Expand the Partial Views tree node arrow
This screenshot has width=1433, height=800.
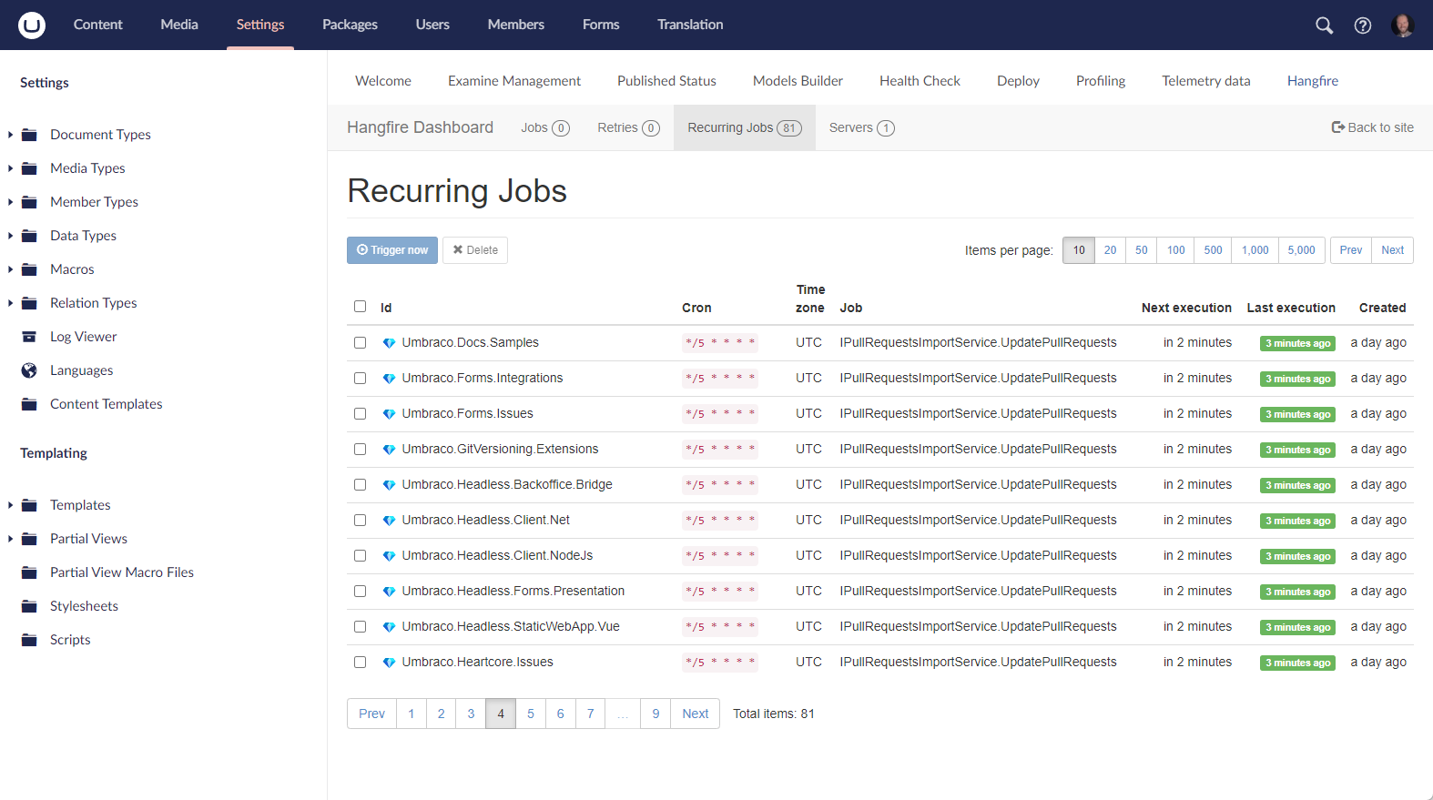10,539
